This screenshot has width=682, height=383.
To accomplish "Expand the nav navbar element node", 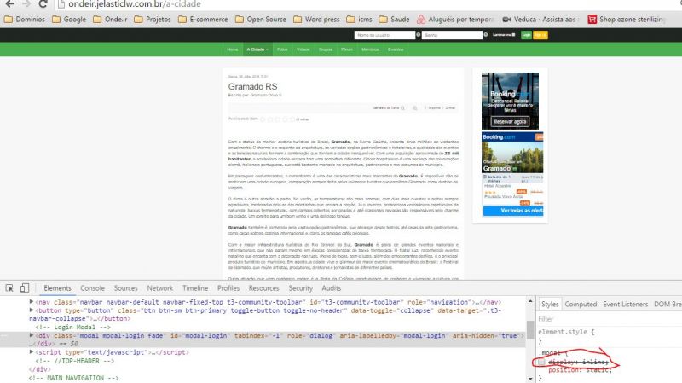I will (32, 302).
